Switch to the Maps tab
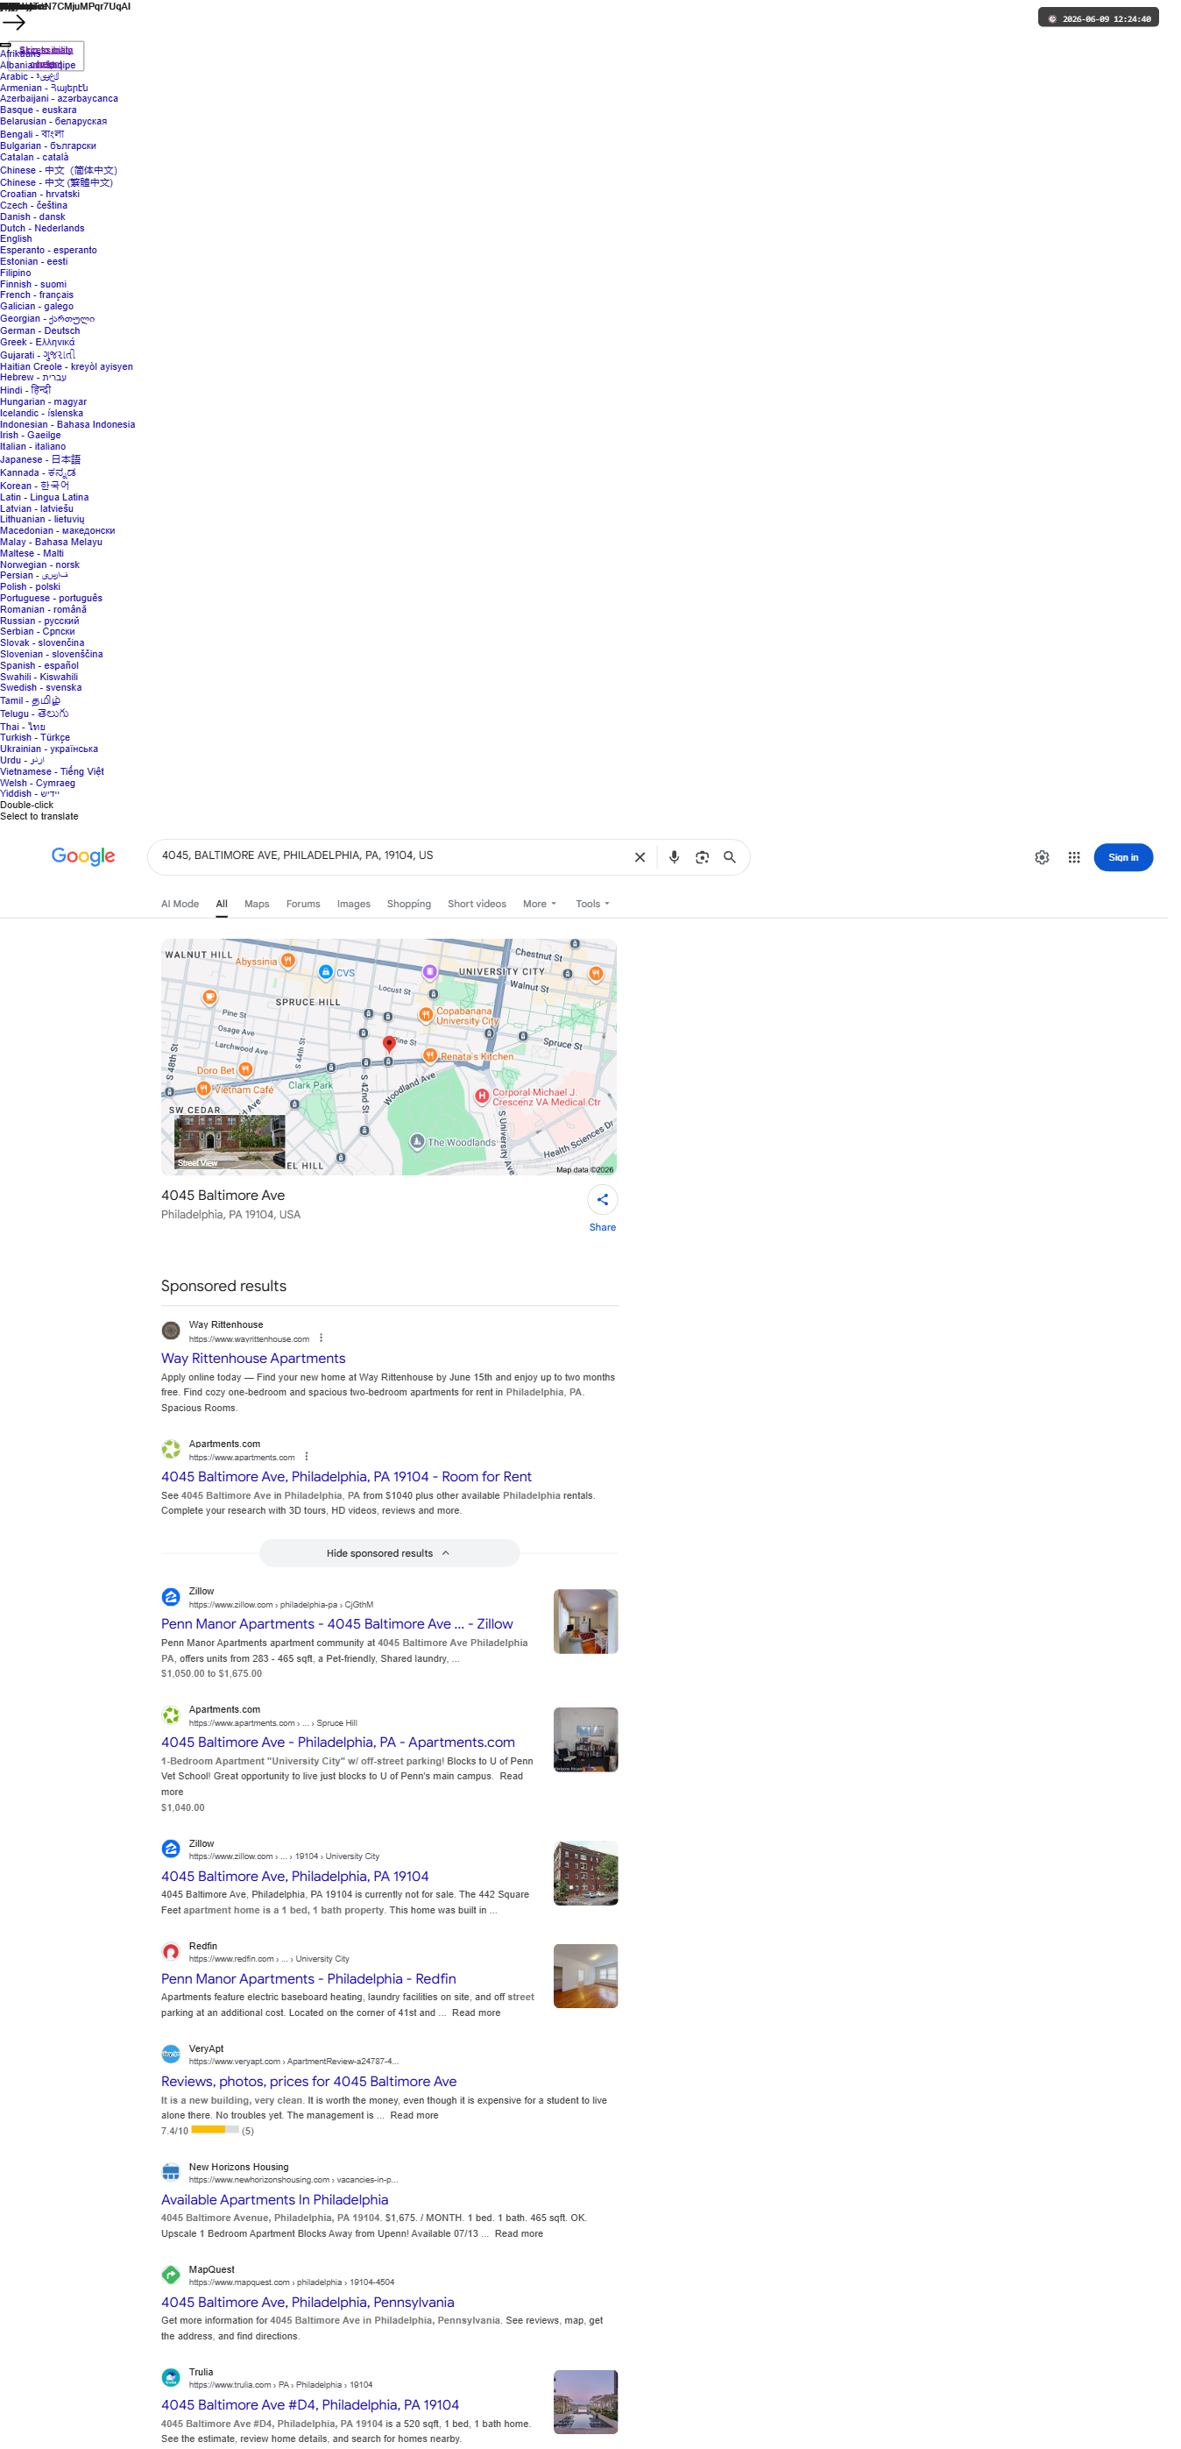Image resolution: width=1181 pixels, height=2449 pixels. tap(257, 904)
